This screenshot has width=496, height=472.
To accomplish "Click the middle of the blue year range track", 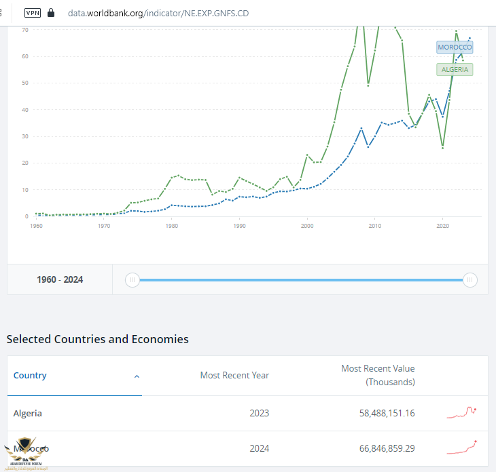I will [x=301, y=279].
